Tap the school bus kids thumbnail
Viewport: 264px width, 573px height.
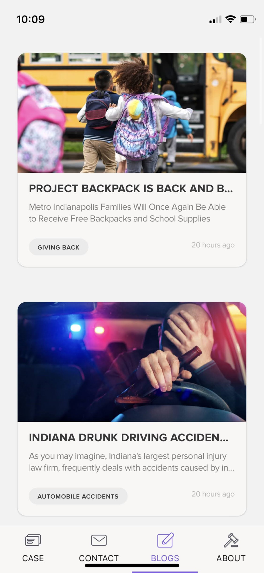(x=132, y=113)
